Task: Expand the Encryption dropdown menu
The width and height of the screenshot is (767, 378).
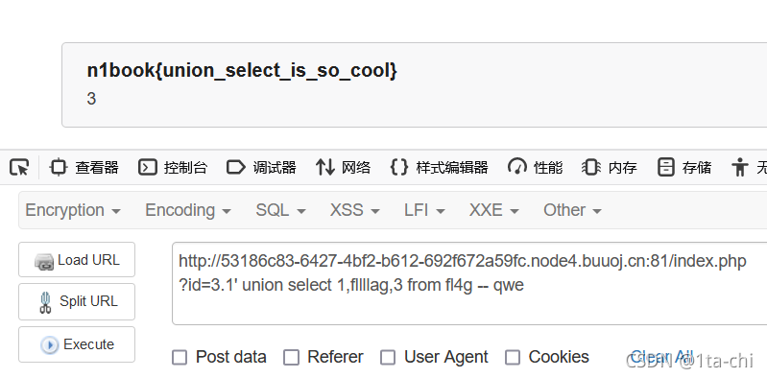Action: point(72,210)
